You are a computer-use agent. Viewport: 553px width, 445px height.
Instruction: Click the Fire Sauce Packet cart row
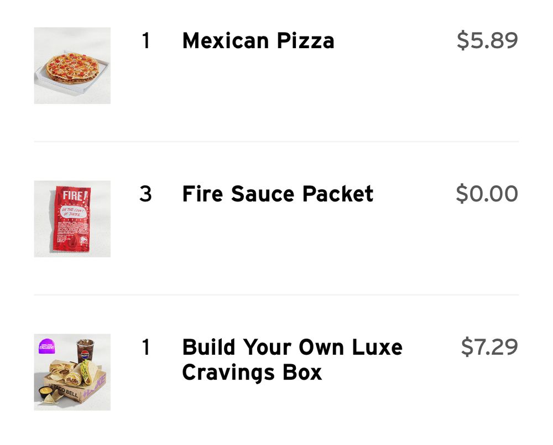tap(276, 218)
